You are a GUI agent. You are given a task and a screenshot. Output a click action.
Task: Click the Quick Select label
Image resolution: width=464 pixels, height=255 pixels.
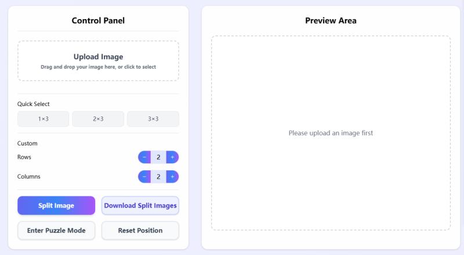click(34, 104)
